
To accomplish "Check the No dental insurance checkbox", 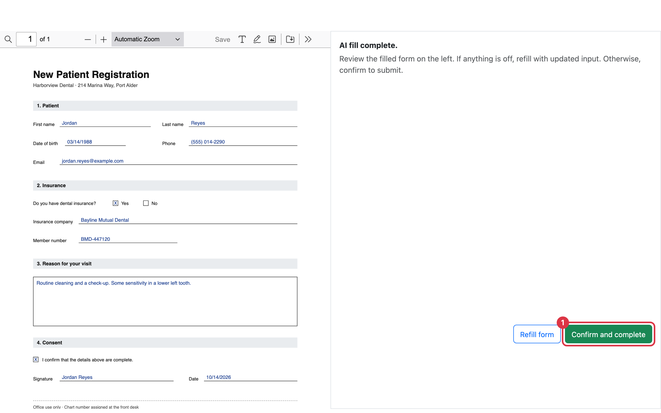I will (x=146, y=203).
